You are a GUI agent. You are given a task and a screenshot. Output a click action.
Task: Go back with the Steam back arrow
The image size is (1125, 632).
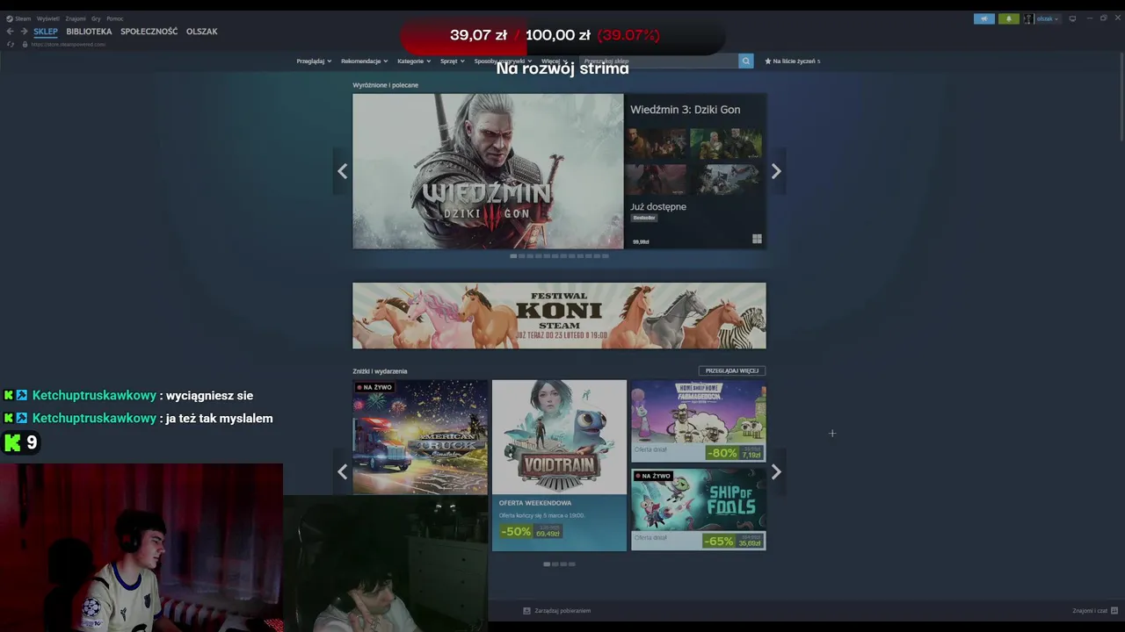pos(10,32)
